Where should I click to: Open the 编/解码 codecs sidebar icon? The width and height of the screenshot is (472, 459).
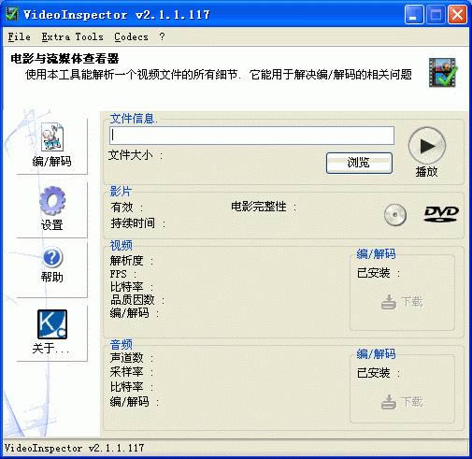(x=52, y=137)
